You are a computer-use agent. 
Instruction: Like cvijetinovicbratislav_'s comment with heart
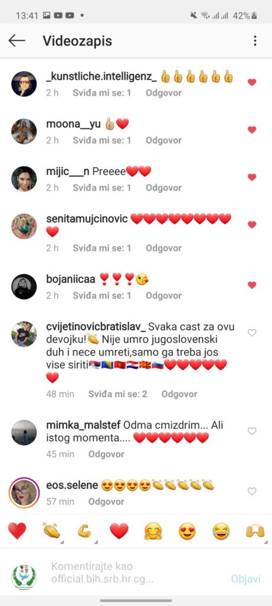252,333
